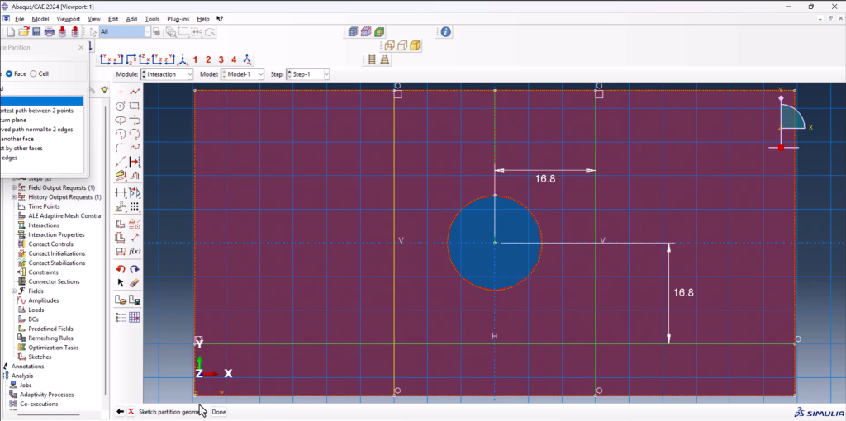This screenshot has width=846, height=421.
Task: Pick the create rectangle sketch tool
Action: coord(135,106)
